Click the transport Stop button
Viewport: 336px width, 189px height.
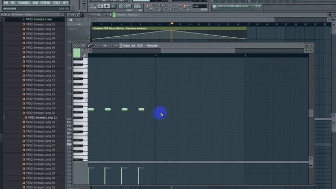[x=107, y=6]
